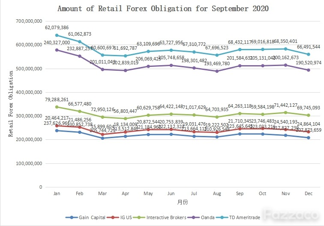Select the Interactive Brokers legend entry
This screenshot has height=226, width=324.
click(x=159, y=217)
